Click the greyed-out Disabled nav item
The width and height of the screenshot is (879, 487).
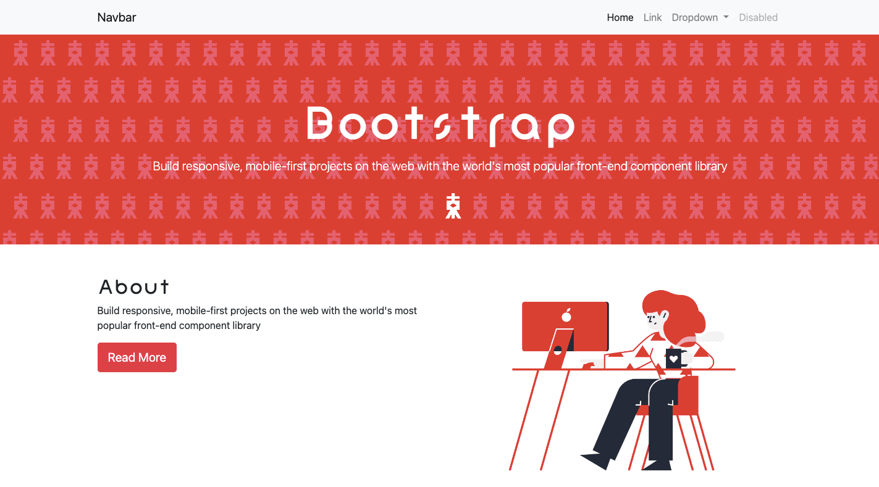[x=758, y=17]
